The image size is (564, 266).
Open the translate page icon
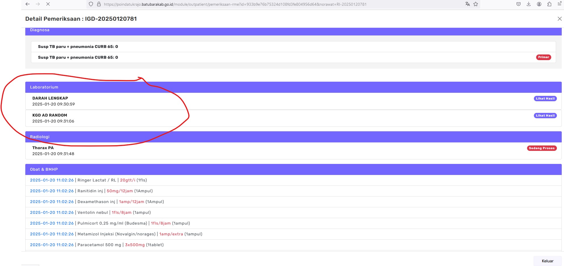click(x=468, y=4)
